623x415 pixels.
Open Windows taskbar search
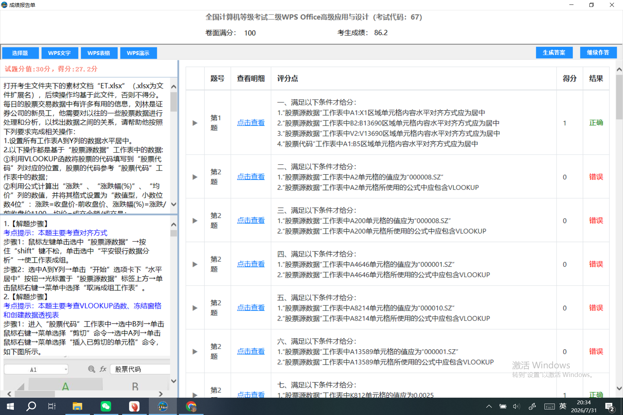tap(31, 406)
